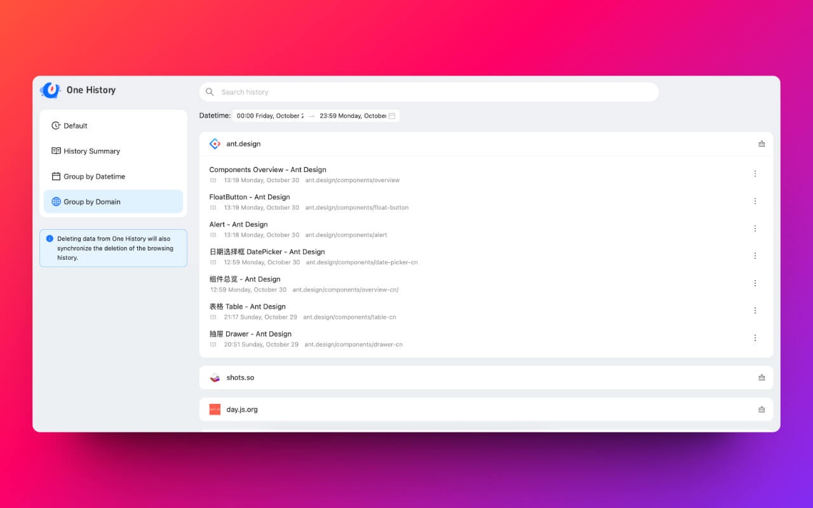Viewport: 813px width, 508px height.
Task: Collapse the ant.design domain group
Action: [x=486, y=144]
